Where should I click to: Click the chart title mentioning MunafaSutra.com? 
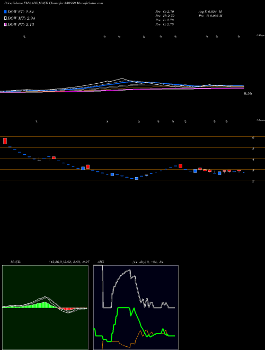(54, 4)
